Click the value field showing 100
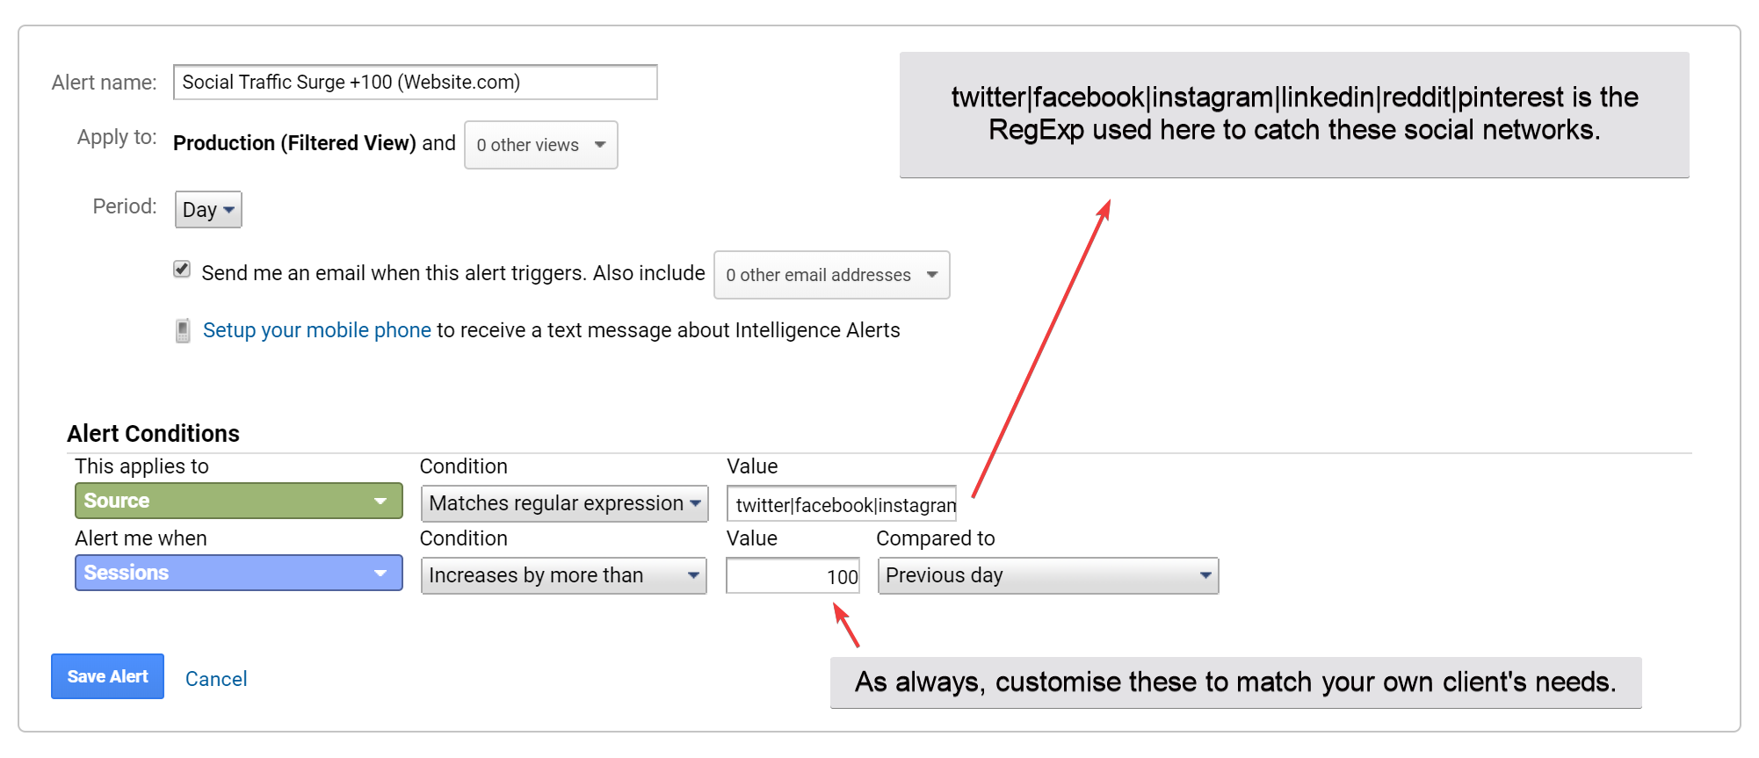This screenshot has width=1759, height=758. [x=793, y=576]
